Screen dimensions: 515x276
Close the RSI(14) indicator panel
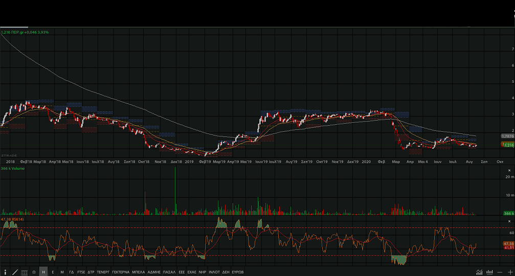click(509, 220)
